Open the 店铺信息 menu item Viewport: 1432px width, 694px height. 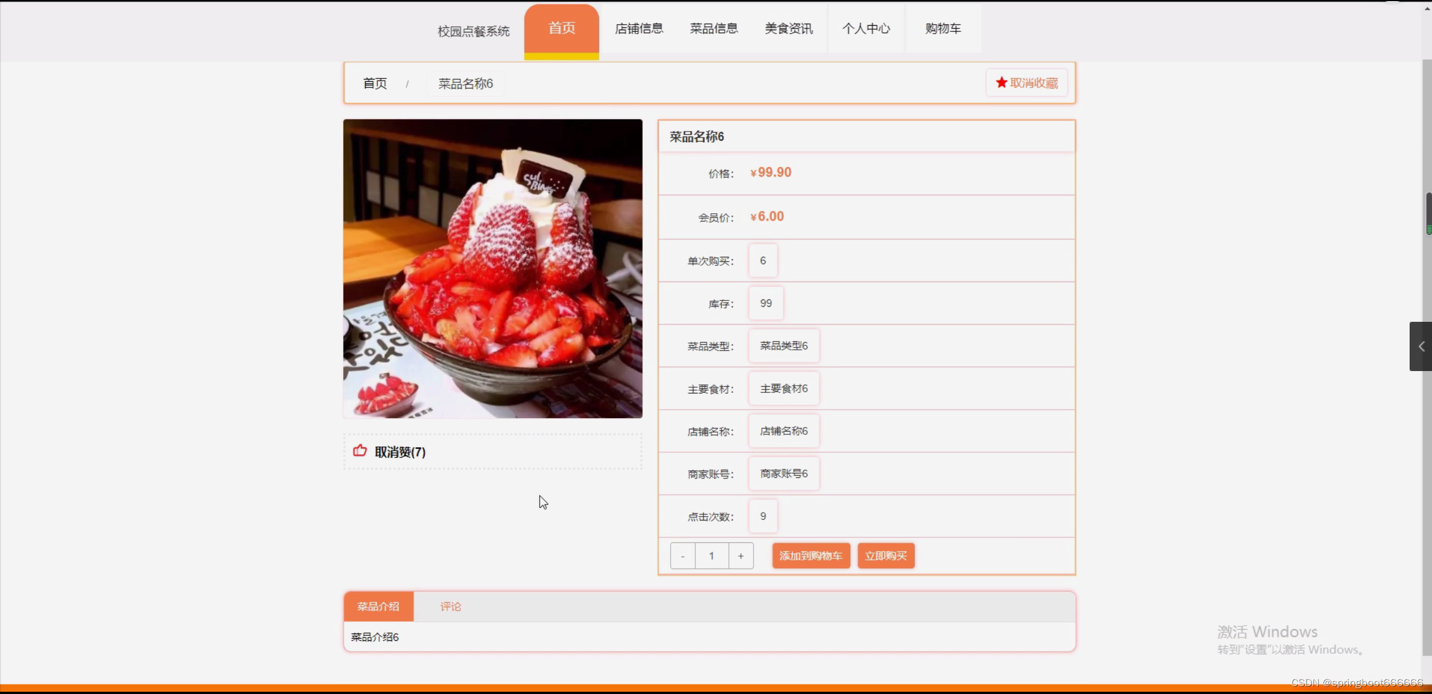point(639,29)
